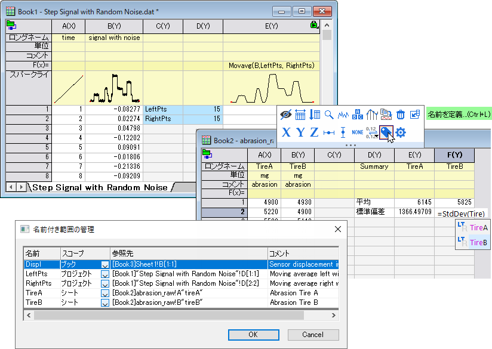
Task: Open scope dropdown for Displ row
Action: (x=105, y=265)
